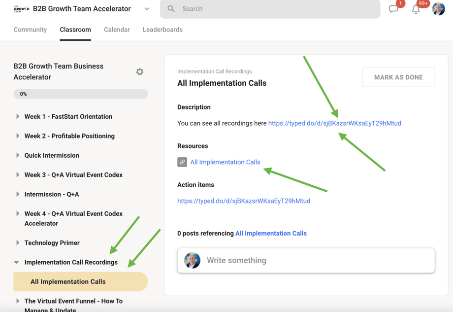This screenshot has height=312, width=453.
Task: Switch to the Community tab
Action: pos(30,30)
